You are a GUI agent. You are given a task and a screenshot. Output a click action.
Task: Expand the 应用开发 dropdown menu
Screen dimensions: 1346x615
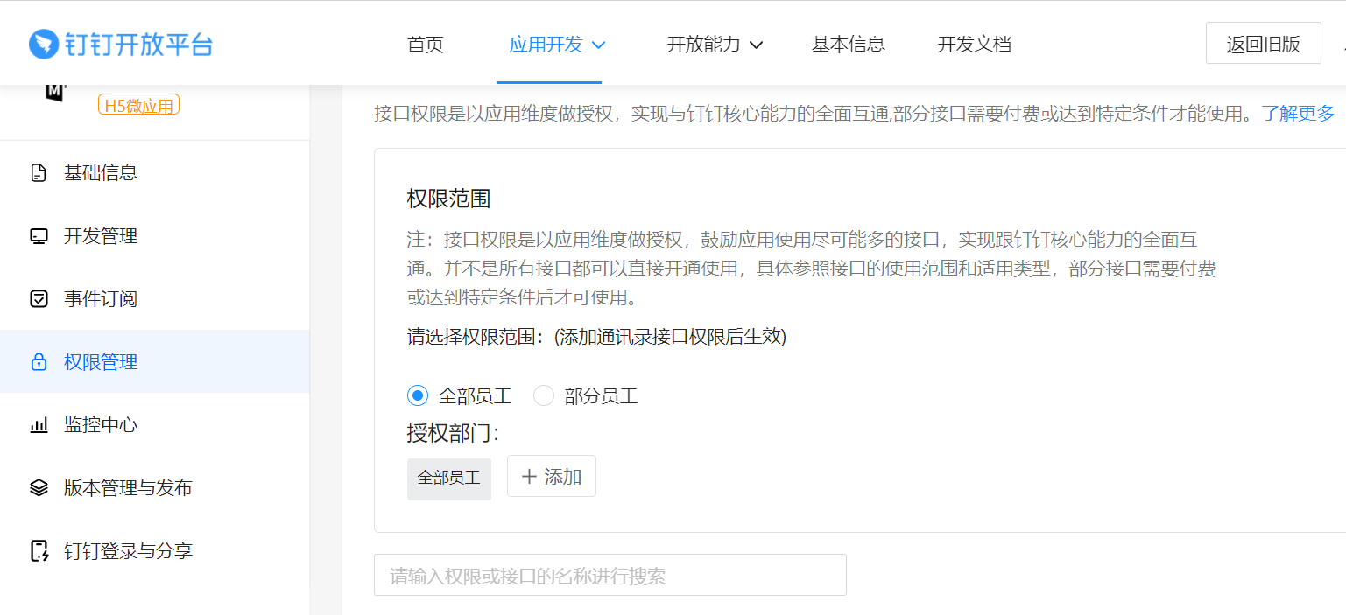click(557, 45)
